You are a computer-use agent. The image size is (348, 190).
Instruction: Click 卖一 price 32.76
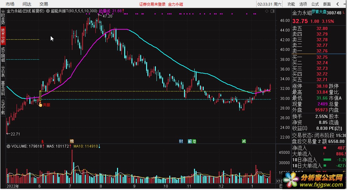pyautogui.click(x=322, y=51)
